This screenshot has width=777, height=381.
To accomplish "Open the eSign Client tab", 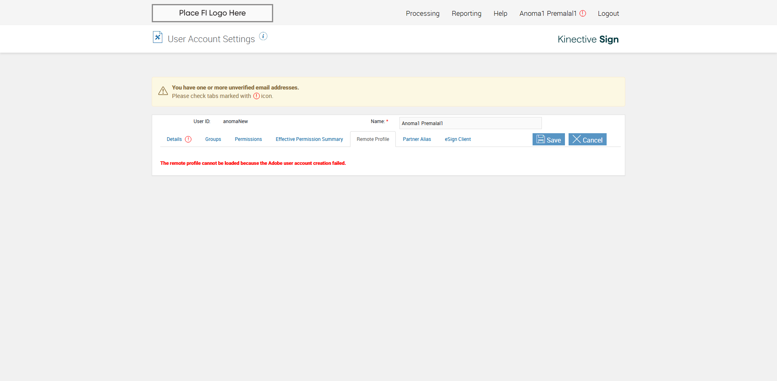I will click(x=458, y=139).
